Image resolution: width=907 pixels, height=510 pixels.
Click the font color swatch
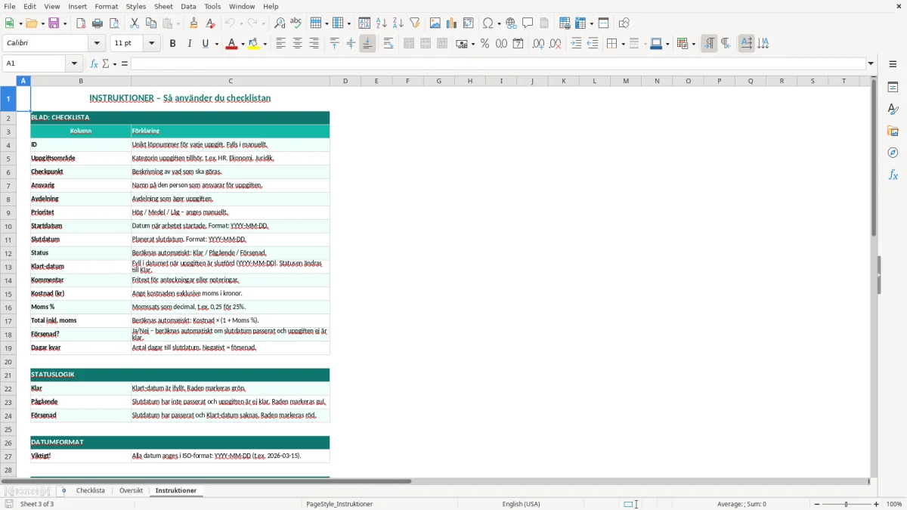[231, 44]
